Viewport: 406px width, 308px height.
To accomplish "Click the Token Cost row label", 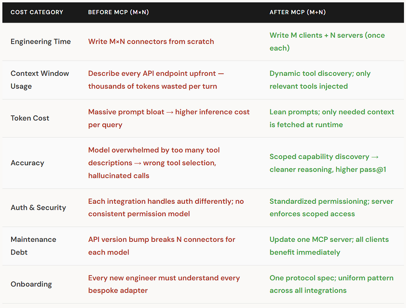I will pos(30,118).
